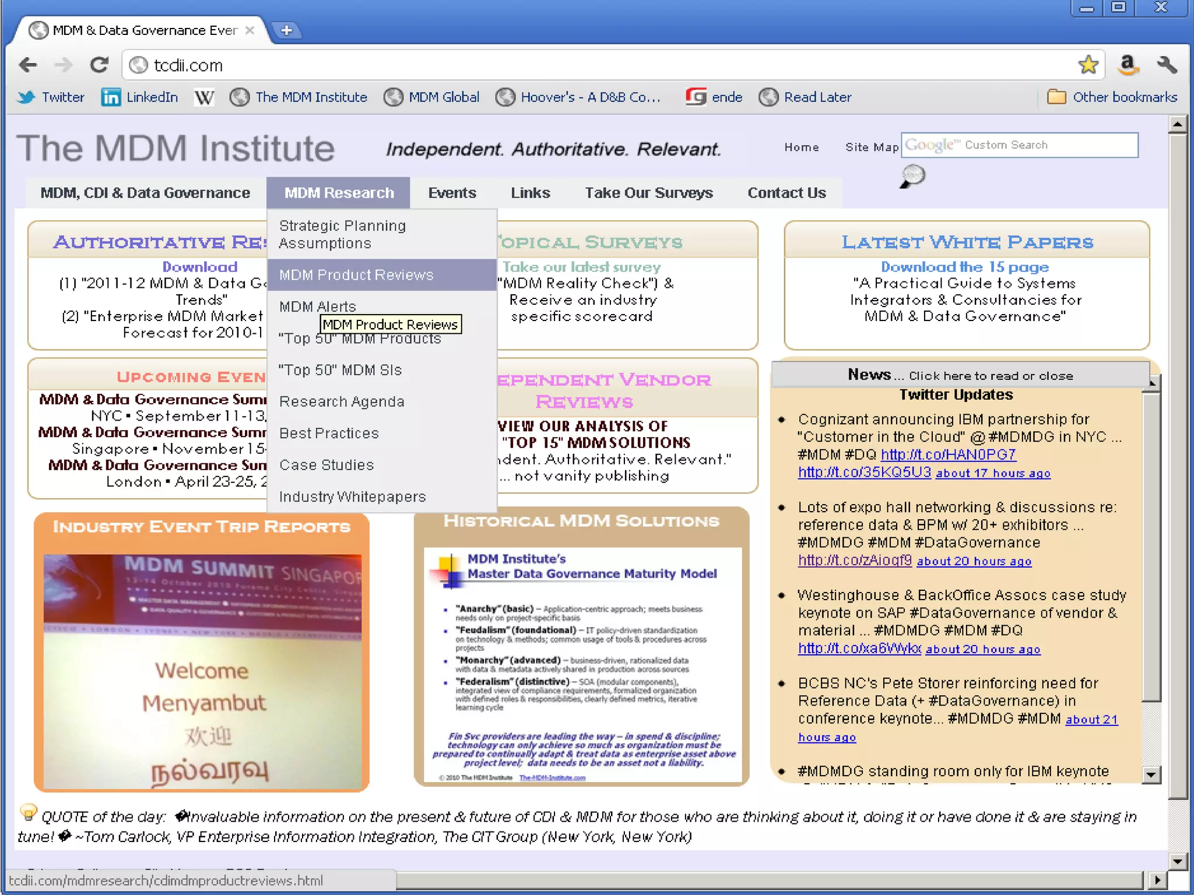Toggle the News Click here to read or close bar
The height and width of the screenshot is (895, 1194).
coord(960,375)
